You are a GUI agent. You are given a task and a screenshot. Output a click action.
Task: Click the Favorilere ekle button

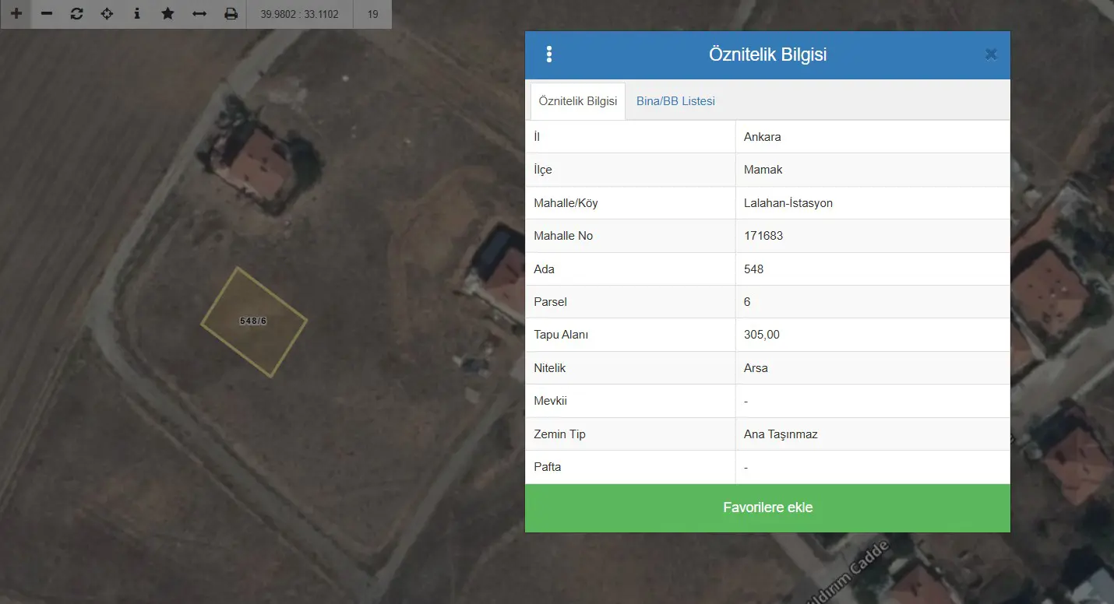click(x=767, y=508)
